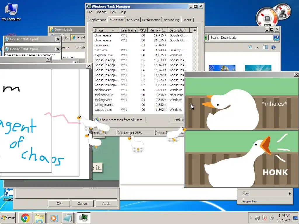Open the My Computer desktop icon
This screenshot has width=299, height=224.
pos(11,12)
